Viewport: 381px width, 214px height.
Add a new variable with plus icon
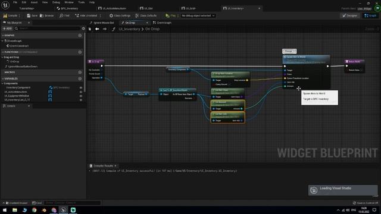80,78
